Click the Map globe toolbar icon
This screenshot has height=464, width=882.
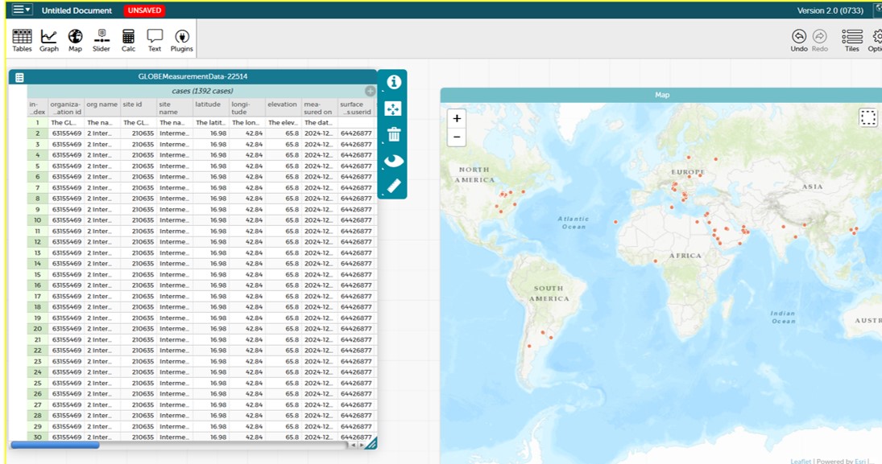pyautogui.click(x=75, y=40)
